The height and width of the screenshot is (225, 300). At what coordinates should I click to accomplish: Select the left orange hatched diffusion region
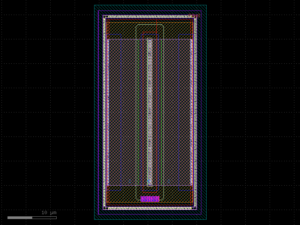(124, 112)
